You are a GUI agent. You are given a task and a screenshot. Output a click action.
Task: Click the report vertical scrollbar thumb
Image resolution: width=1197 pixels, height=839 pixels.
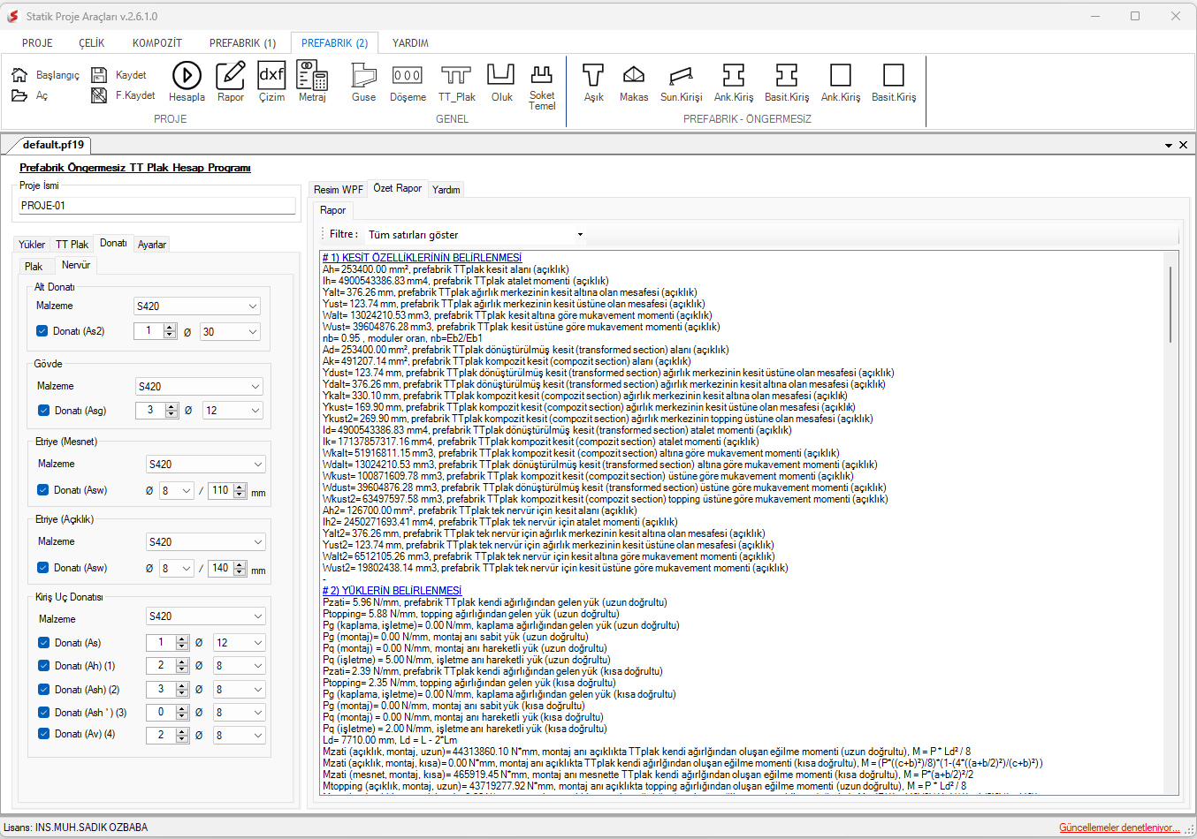(1171, 304)
